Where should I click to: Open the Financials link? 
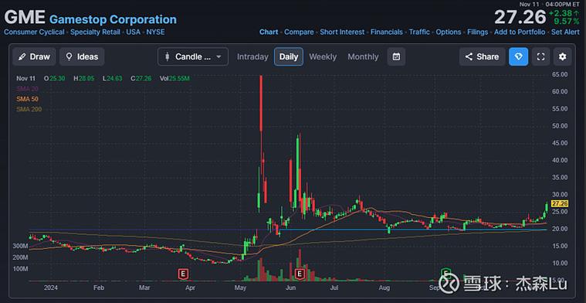387,32
